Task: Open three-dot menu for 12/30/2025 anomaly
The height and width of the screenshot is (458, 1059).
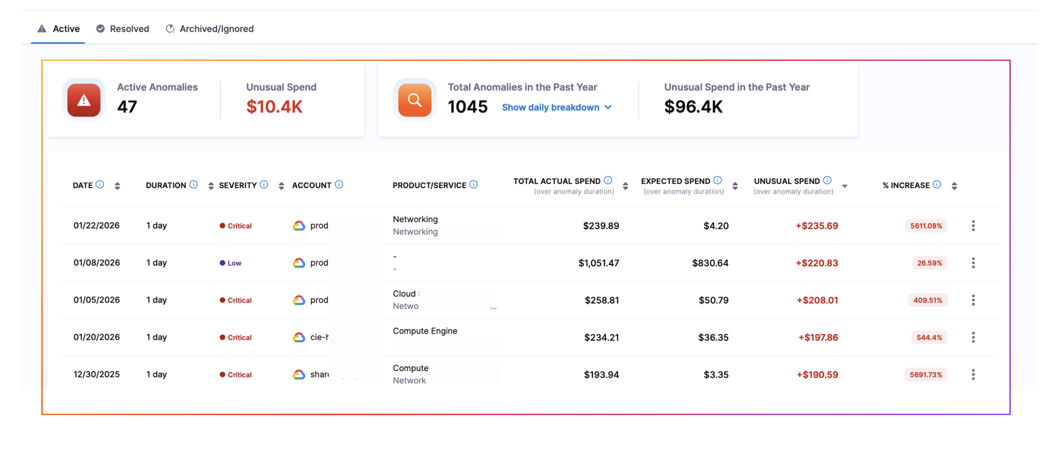Action: pyautogui.click(x=973, y=375)
